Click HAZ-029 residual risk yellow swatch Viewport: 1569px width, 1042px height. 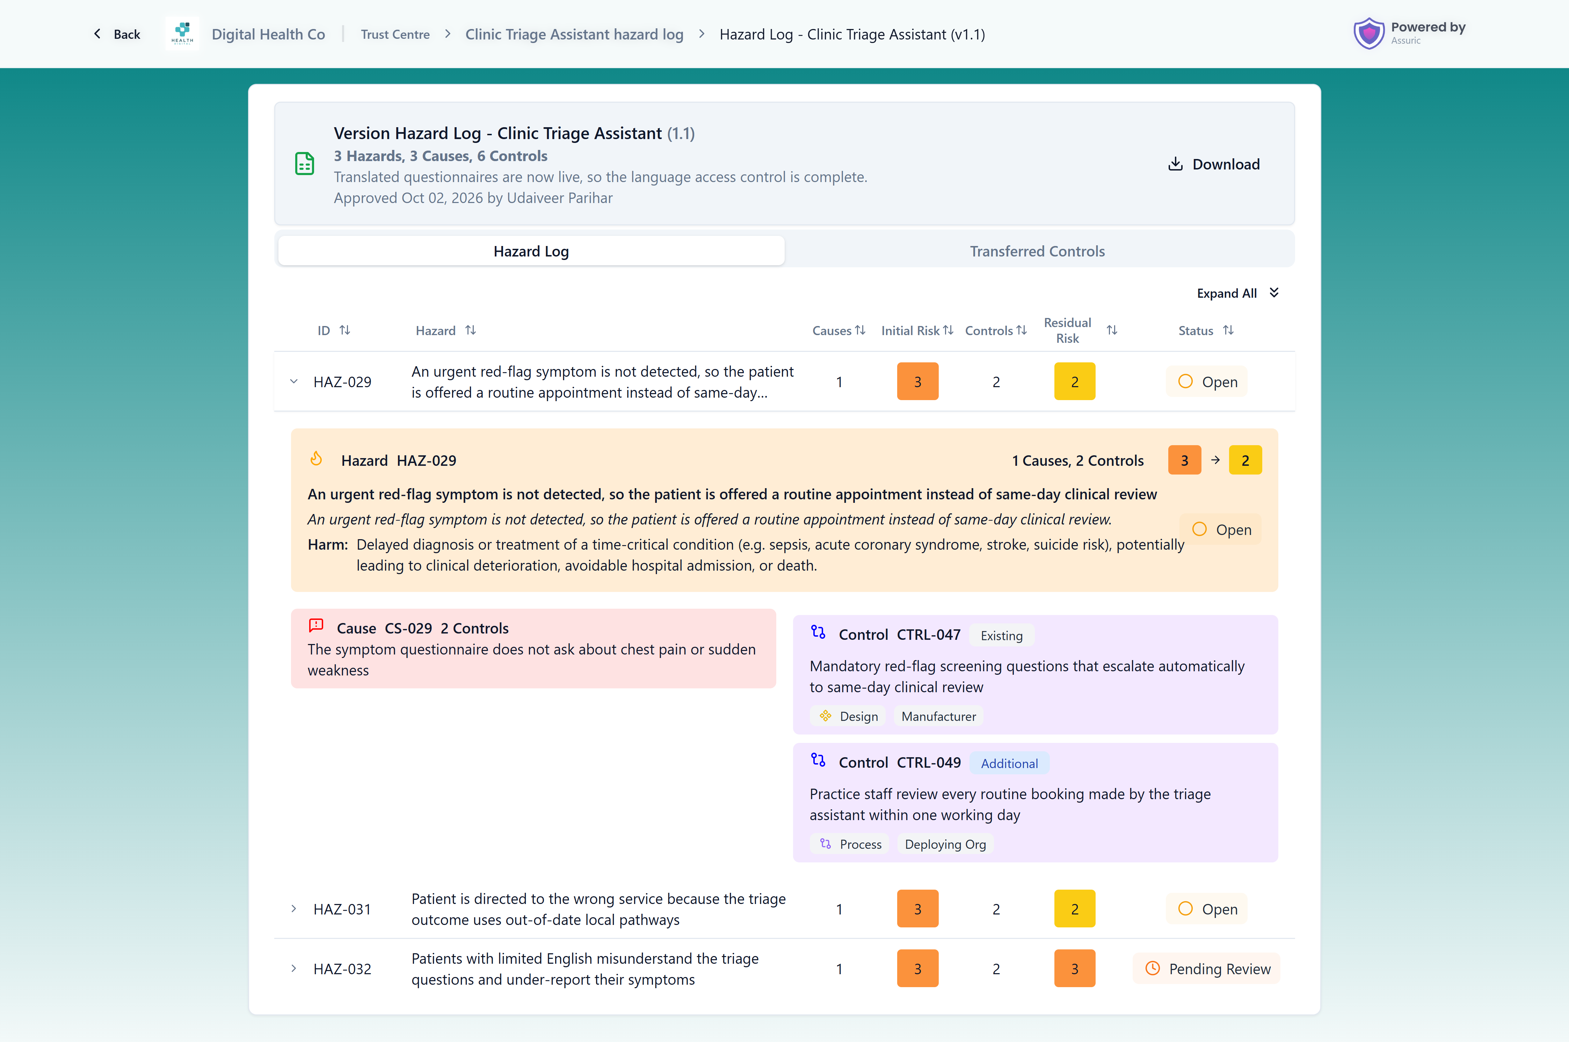pos(1074,382)
